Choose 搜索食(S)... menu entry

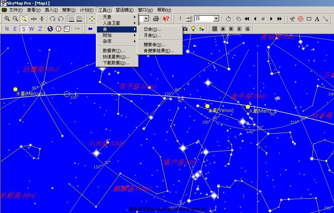tap(160, 44)
